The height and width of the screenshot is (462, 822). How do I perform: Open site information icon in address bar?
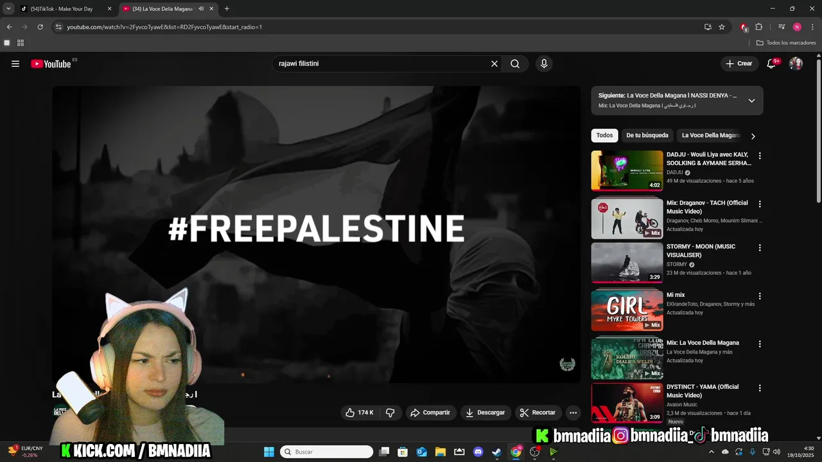58,27
